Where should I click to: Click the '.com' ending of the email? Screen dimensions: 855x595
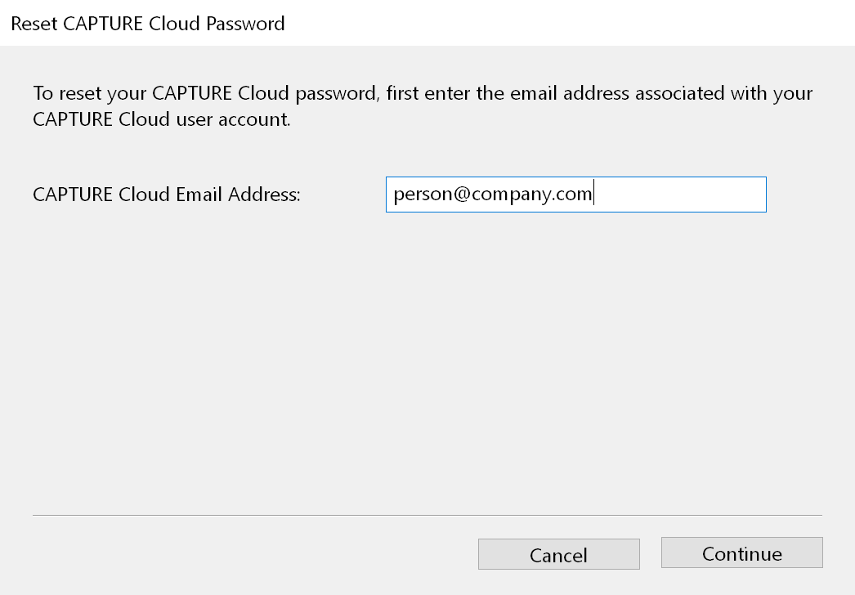570,195
